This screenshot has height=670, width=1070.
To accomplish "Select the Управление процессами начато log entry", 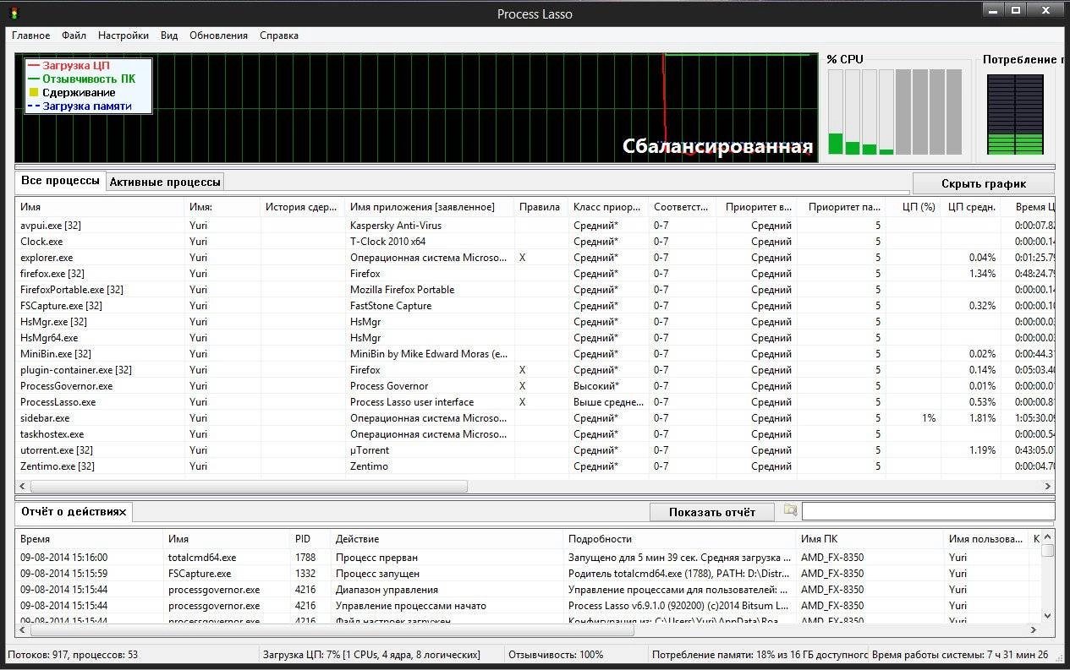I will (529, 606).
